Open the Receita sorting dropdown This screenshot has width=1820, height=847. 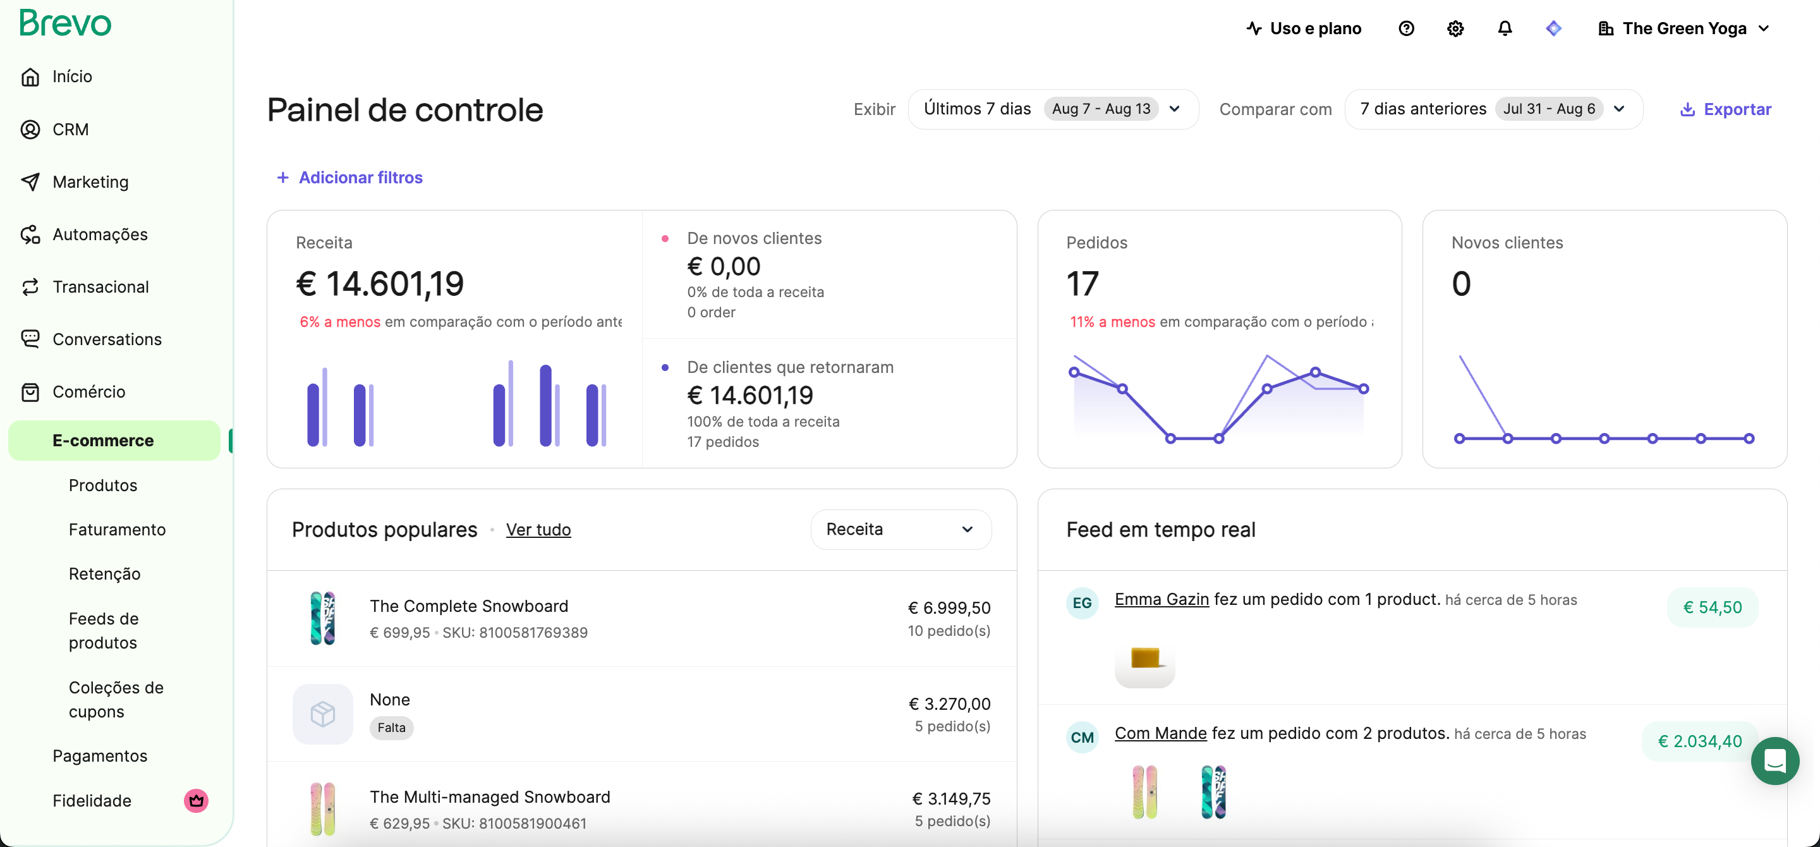click(x=900, y=529)
